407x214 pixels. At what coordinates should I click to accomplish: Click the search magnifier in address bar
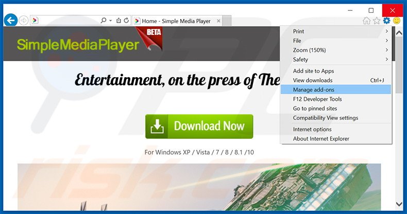[103, 21]
